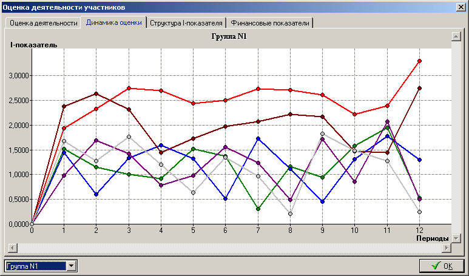Click the dark red line's point at period 12
The width and height of the screenshot is (469, 276).
419,88
